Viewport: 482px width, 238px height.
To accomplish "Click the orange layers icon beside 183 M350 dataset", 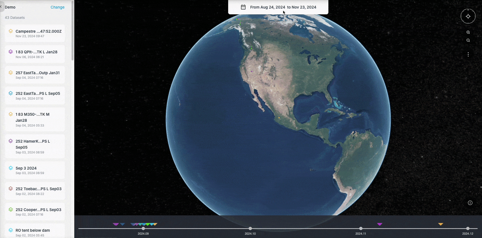I will (x=11, y=114).
